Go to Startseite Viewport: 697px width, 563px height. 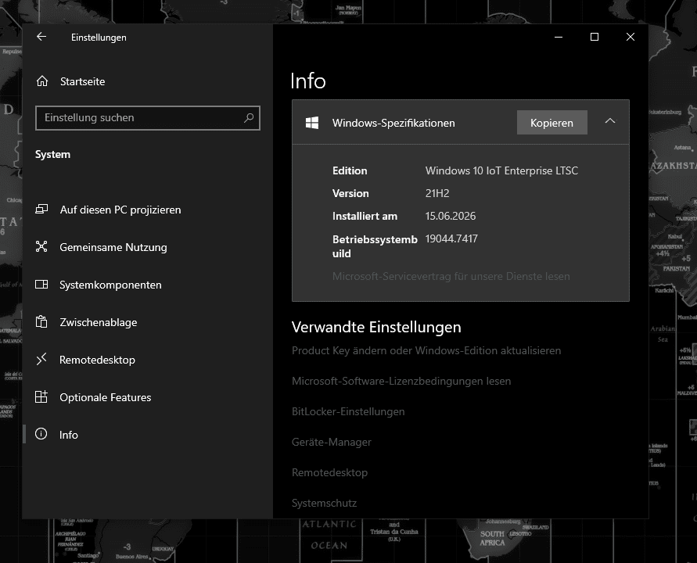(x=82, y=81)
